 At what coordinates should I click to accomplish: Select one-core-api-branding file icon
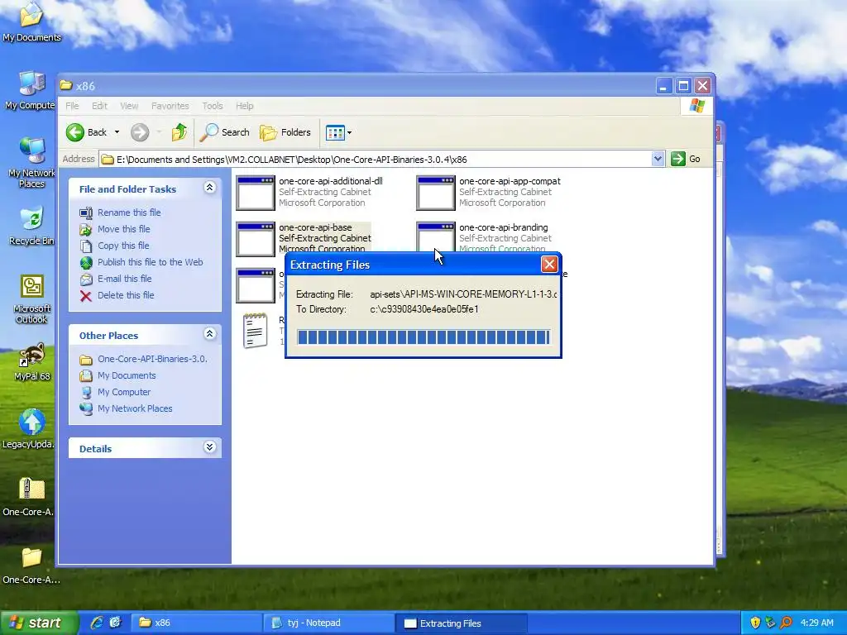click(435, 236)
